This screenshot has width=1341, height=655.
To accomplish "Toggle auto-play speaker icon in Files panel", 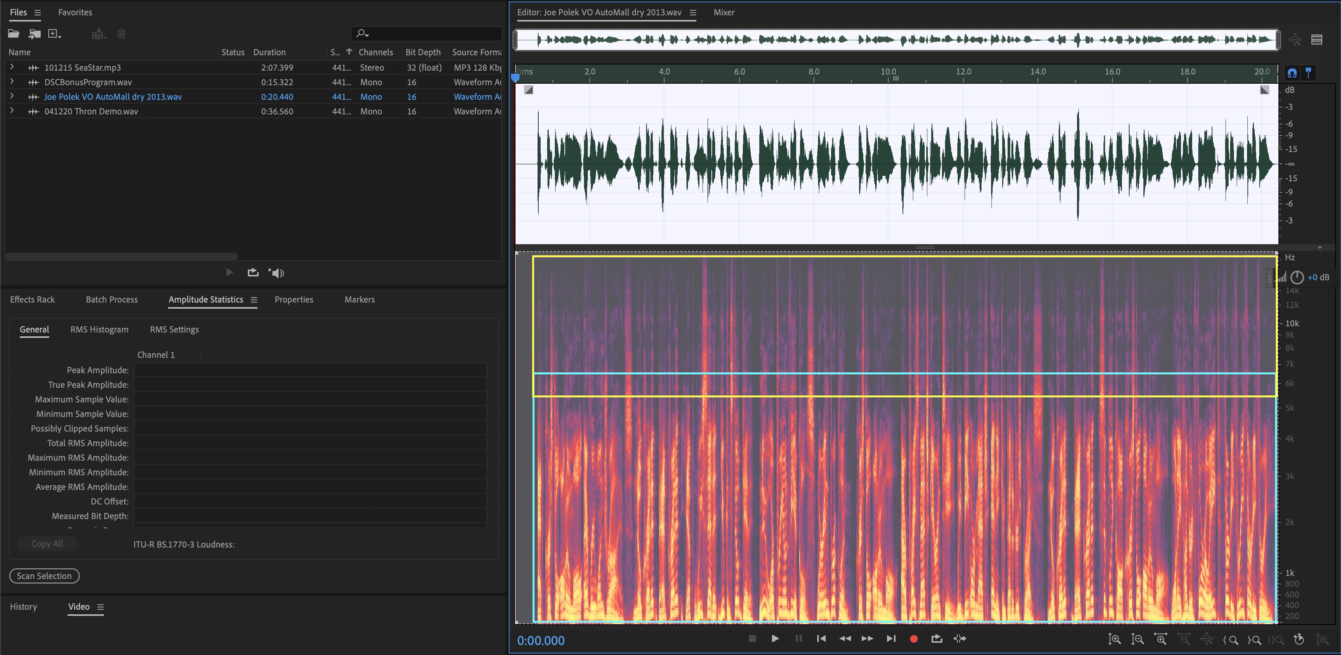I will coord(276,273).
